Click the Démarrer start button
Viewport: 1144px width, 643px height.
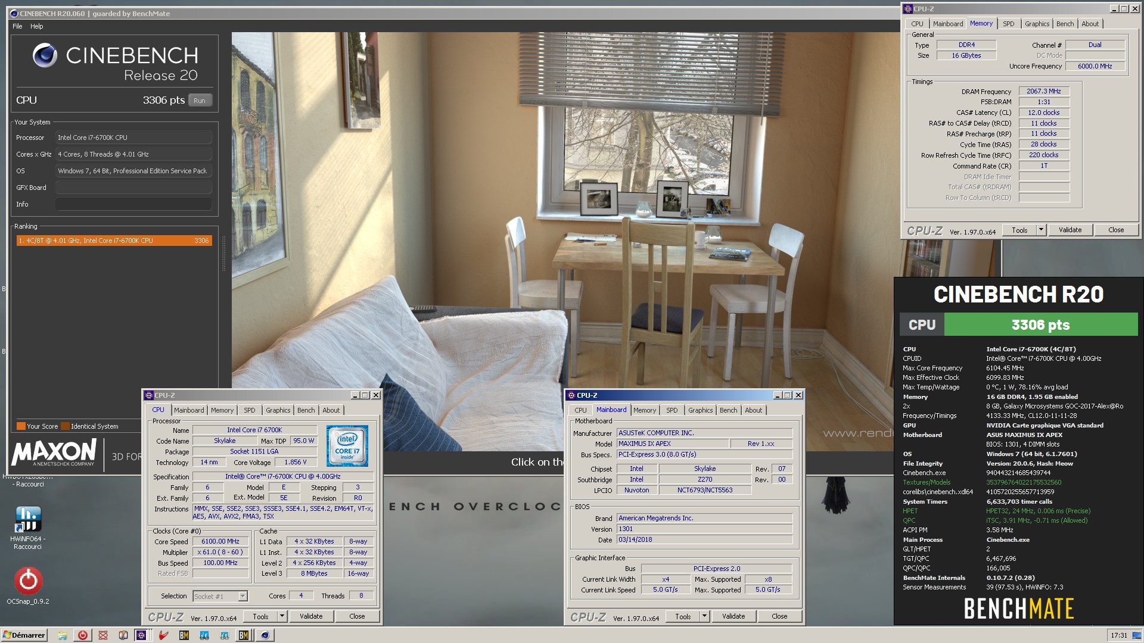tap(24, 635)
